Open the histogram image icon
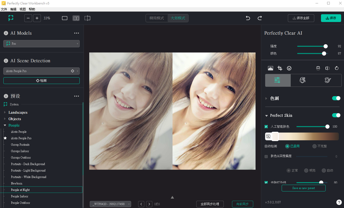 [x=270, y=68]
